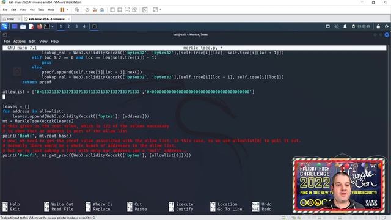Switch to the Home tab in VMware
The width and height of the screenshot is (391, 220).
point(10,19)
